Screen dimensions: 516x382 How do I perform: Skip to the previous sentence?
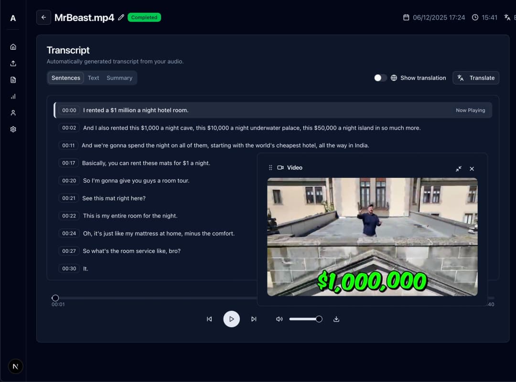209,319
